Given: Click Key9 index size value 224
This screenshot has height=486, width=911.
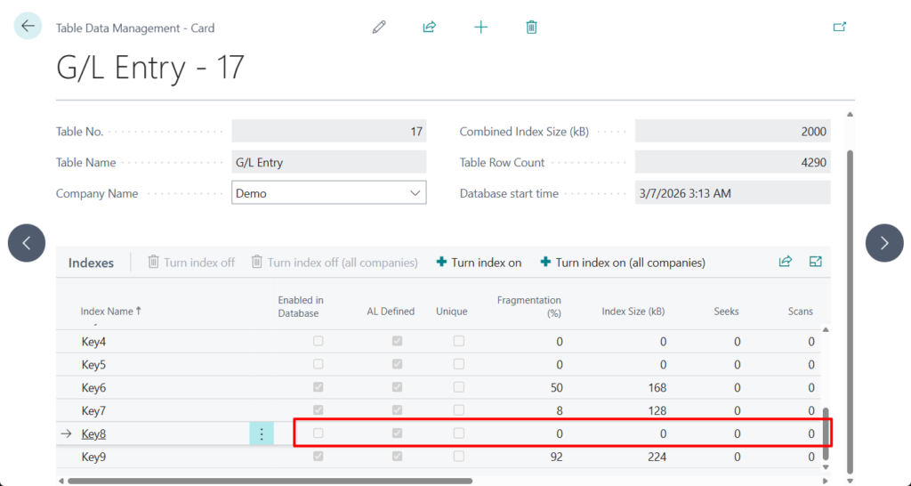Looking at the screenshot, I should (657, 457).
